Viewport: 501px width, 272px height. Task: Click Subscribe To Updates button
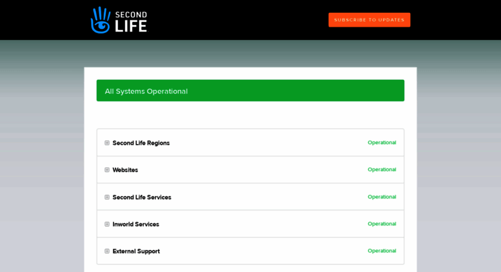click(369, 20)
